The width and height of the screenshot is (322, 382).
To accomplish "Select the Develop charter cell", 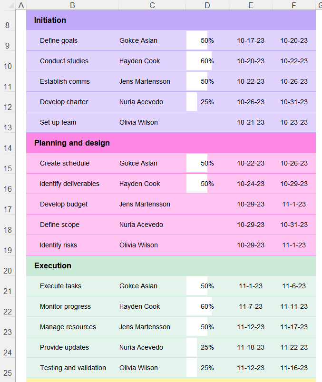I will [72, 102].
